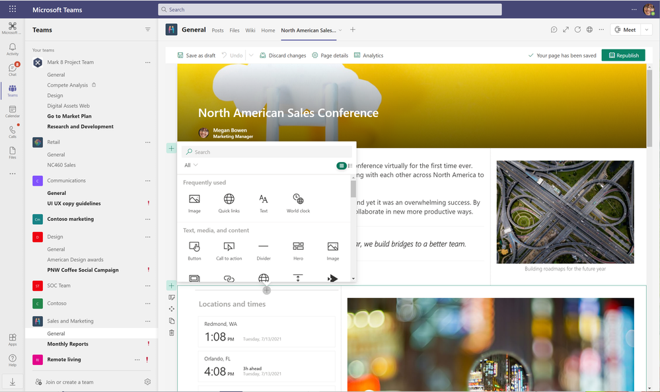This screenshot has width=660, height=392.
Task: Insert the Quick links web part
Action: pyautogui.click(x=229, y=203)
